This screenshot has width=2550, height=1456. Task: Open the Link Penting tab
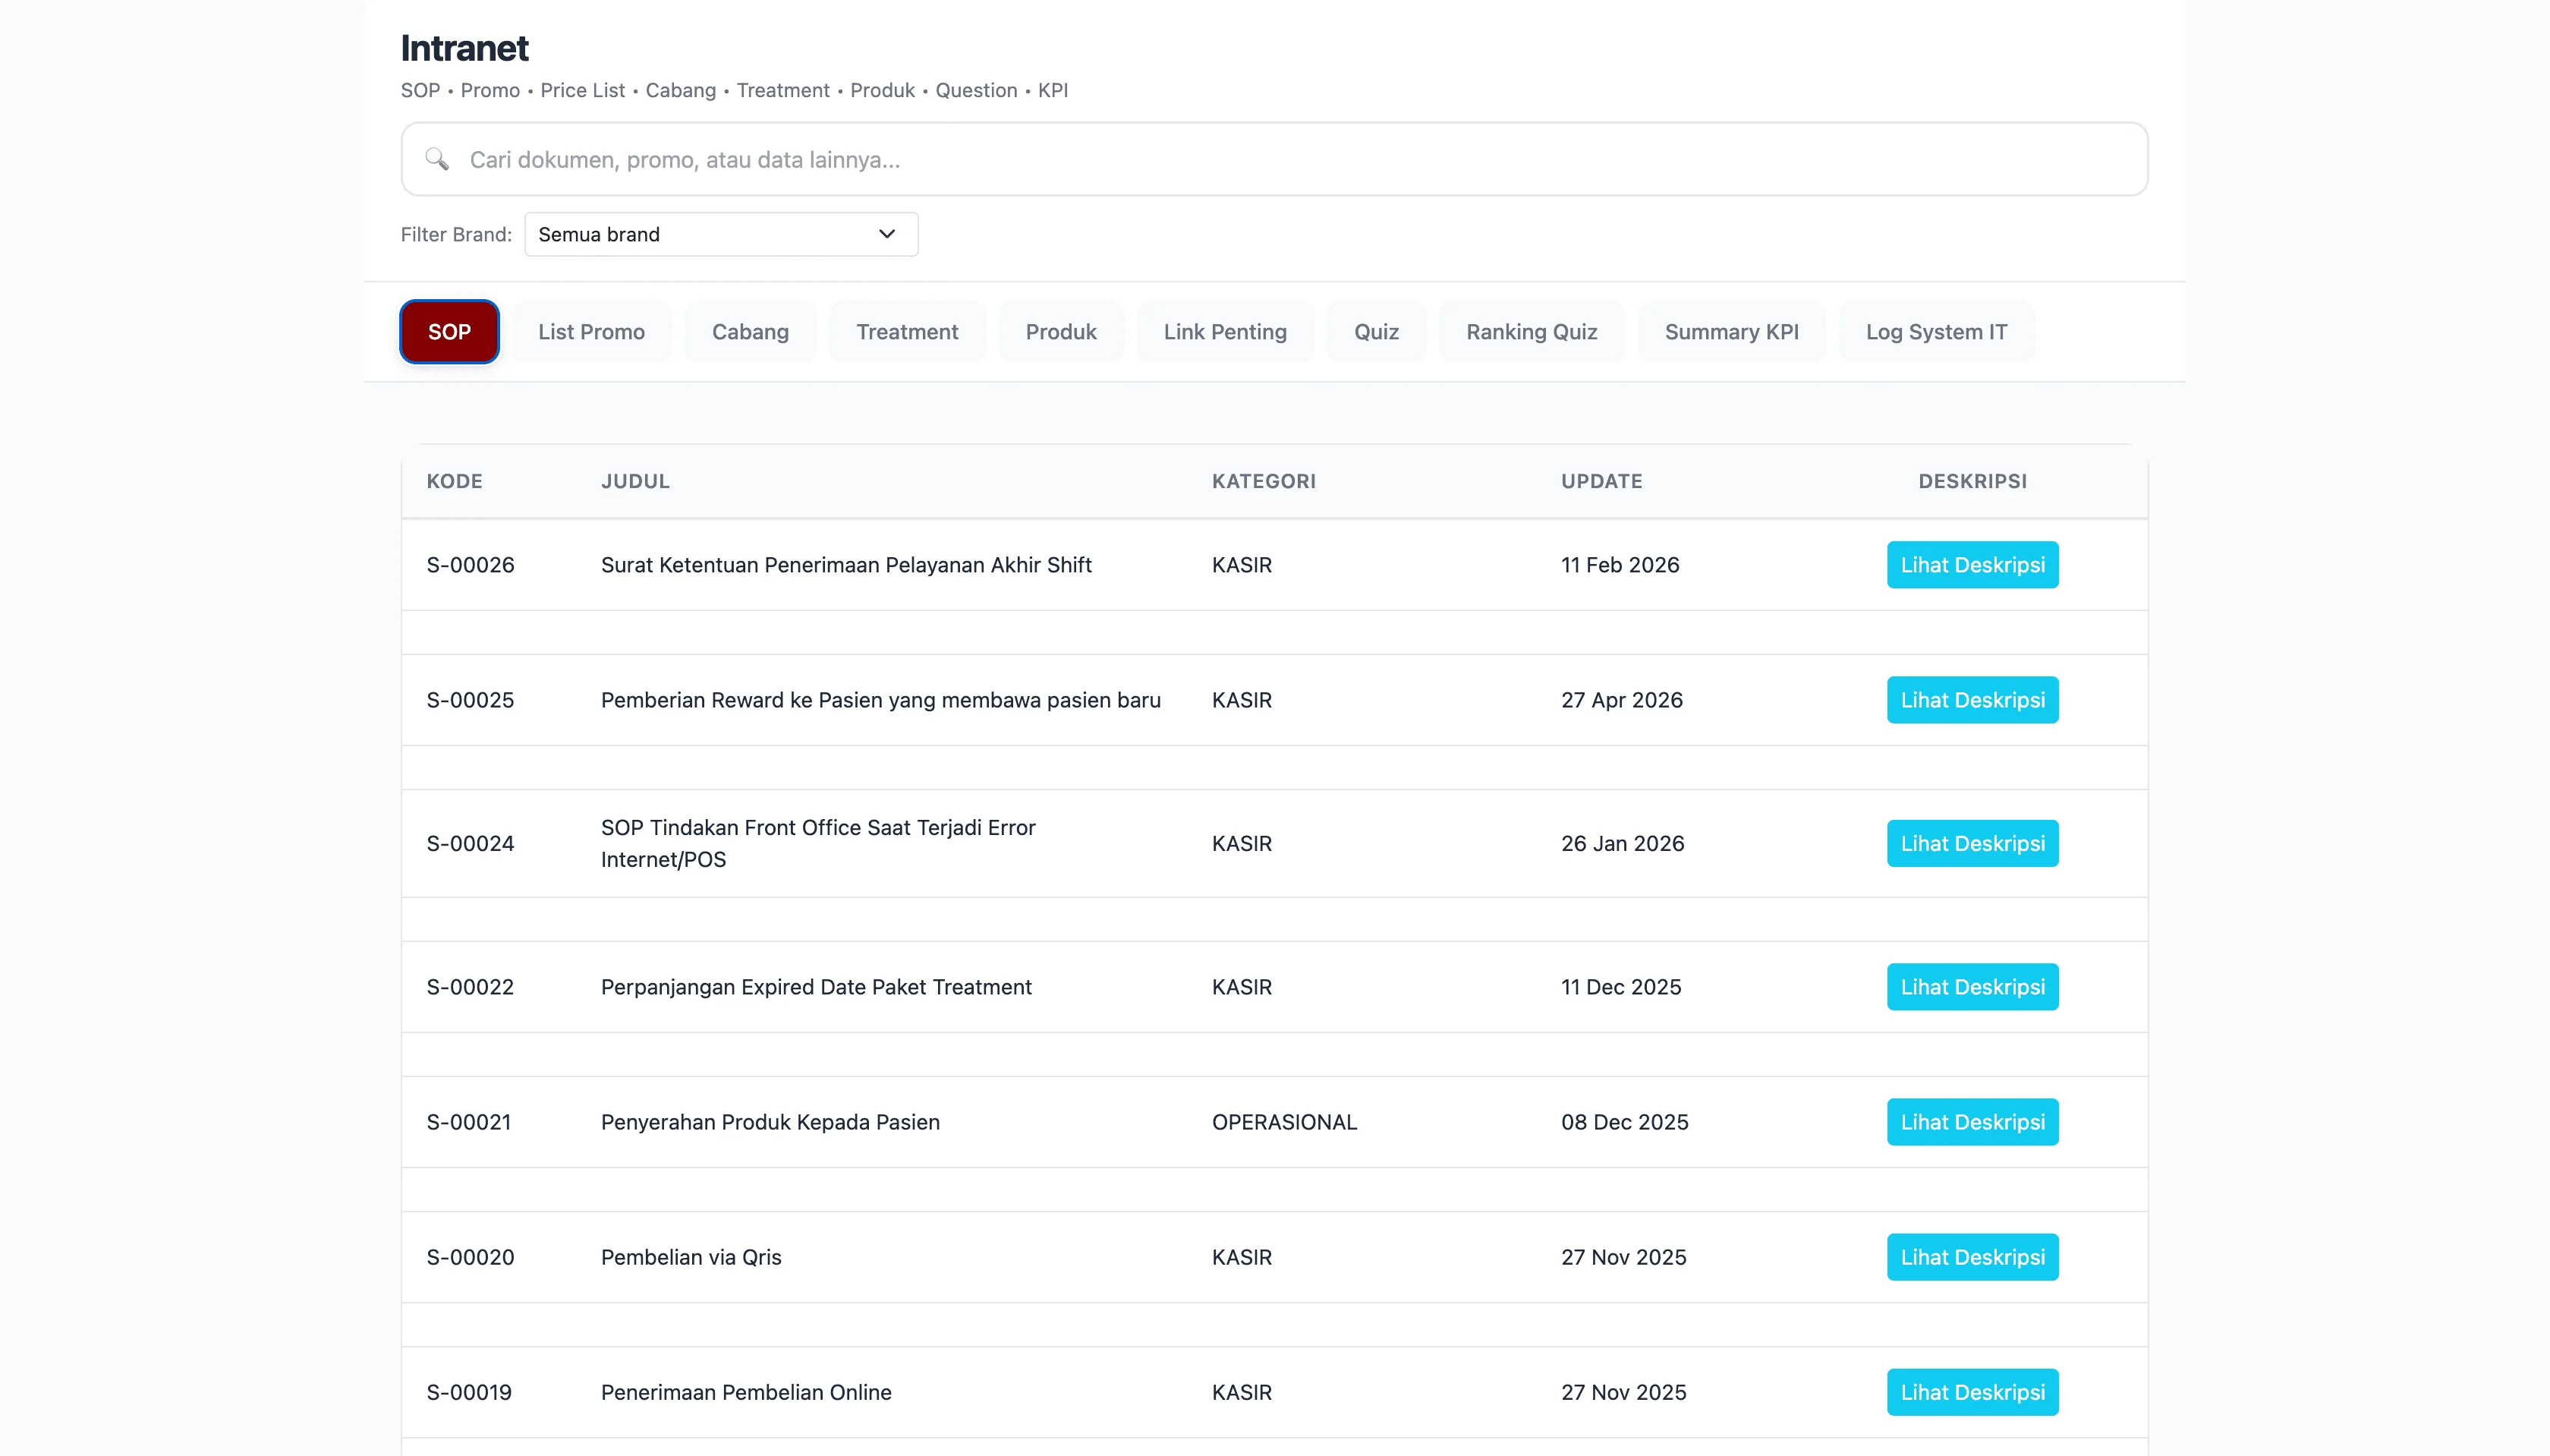click(x=1224, y=332)
